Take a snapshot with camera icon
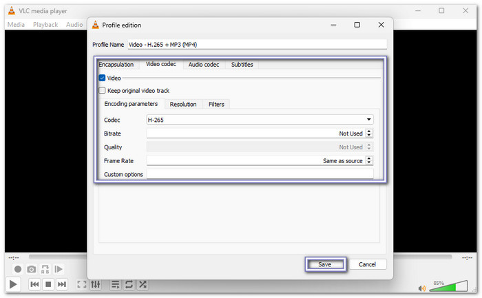This screenshot has height=298, width=482. point(32,269)
